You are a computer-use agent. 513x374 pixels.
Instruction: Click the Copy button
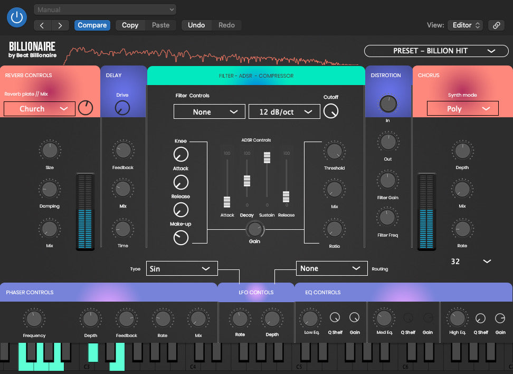coord(130,25)
